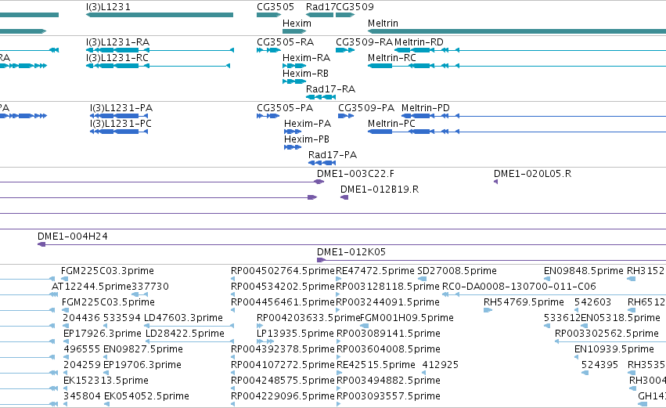Select the 337730 feature label
Viewport: 666px width, 408px height.
click(x=150, y=287)
